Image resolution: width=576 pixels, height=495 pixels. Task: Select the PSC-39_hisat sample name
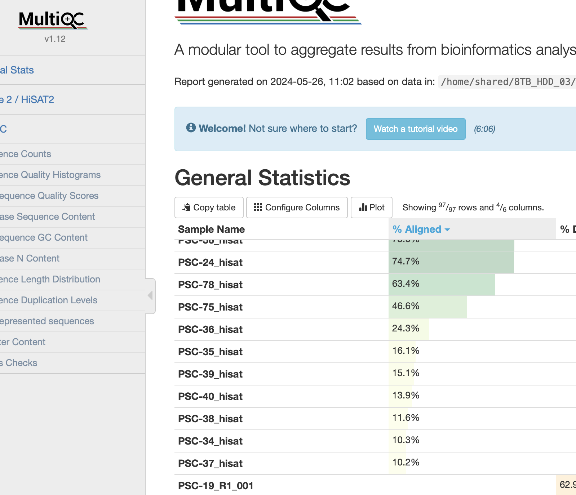210,374
